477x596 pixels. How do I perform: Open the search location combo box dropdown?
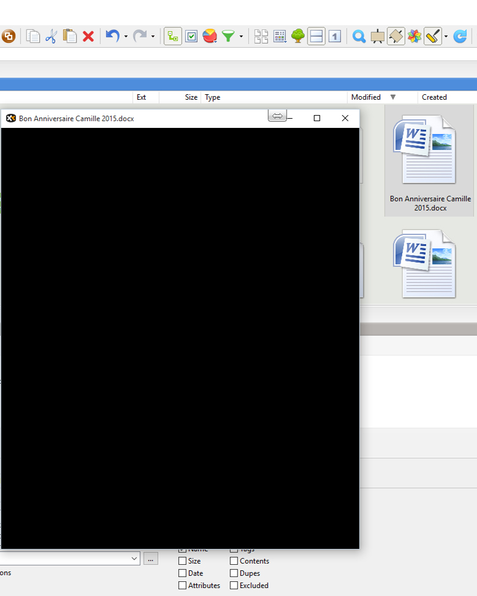tap(135, 558)
